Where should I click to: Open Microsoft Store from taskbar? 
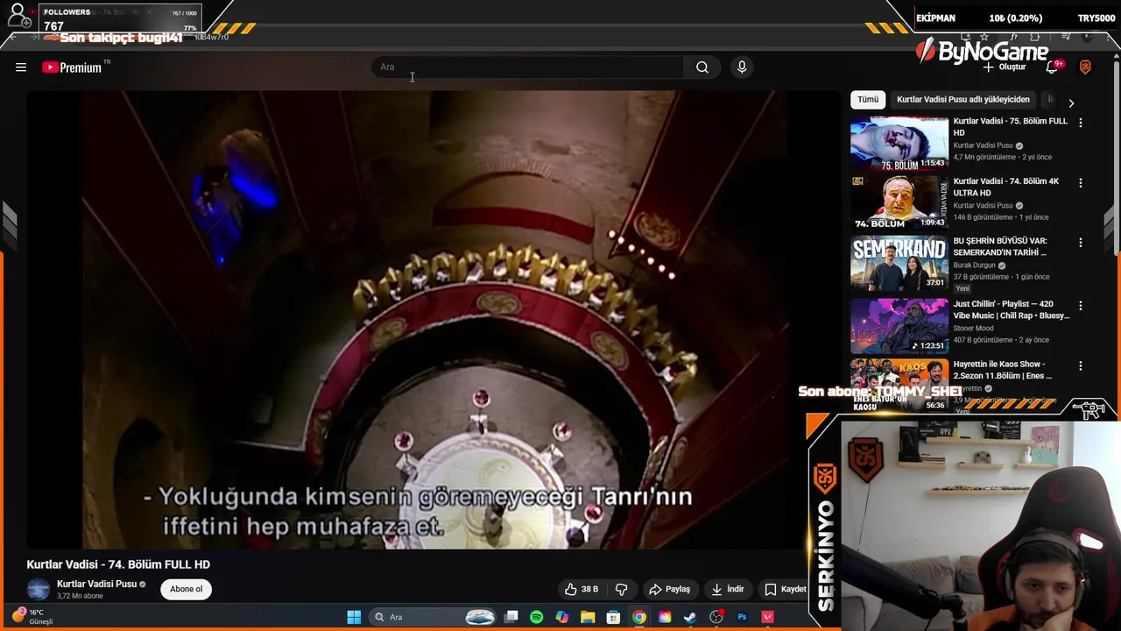coord(614,617)
